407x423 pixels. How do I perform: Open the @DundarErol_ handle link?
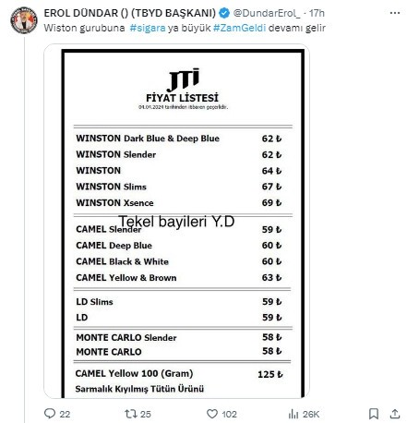(x=267, y=13)
